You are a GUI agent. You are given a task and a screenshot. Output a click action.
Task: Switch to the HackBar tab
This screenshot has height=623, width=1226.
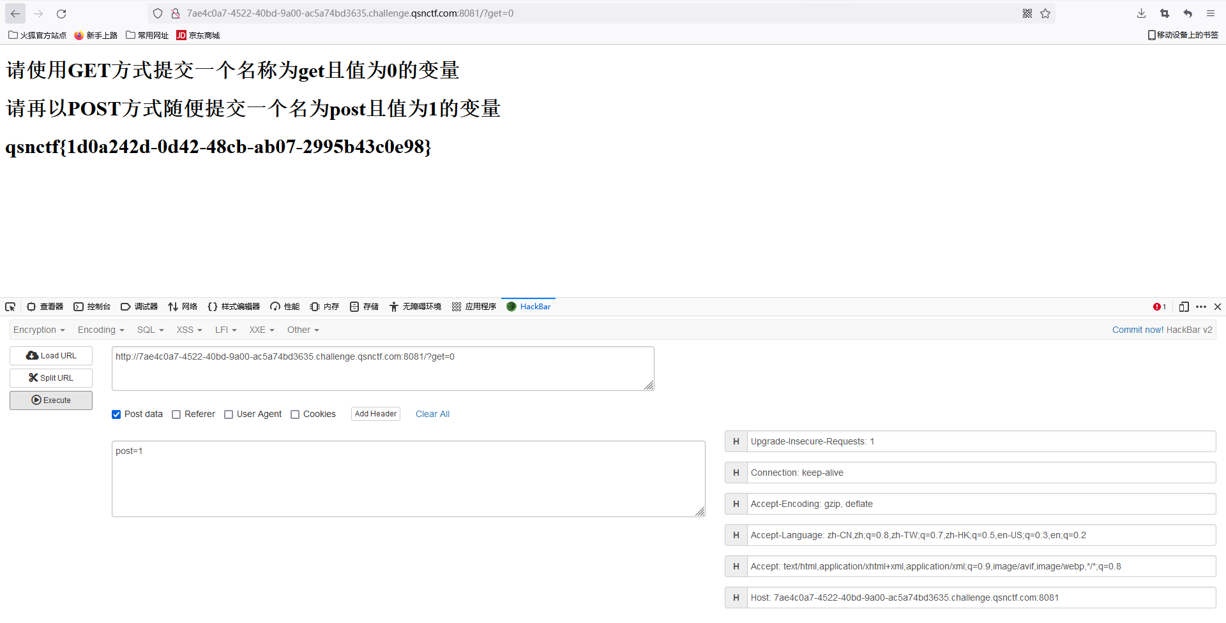coord(528,307)
